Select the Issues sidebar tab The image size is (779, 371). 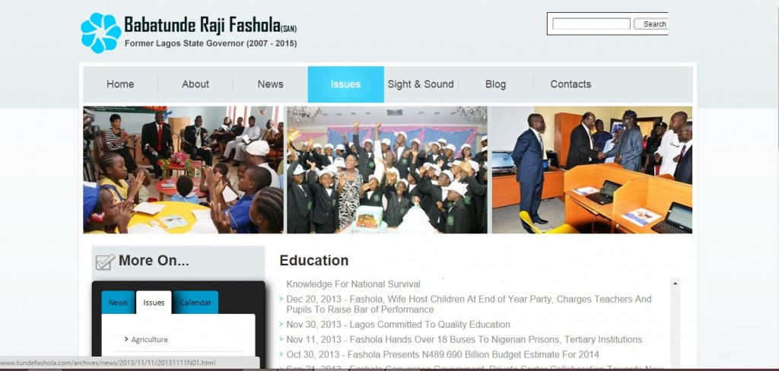click(x=154, y=303)
